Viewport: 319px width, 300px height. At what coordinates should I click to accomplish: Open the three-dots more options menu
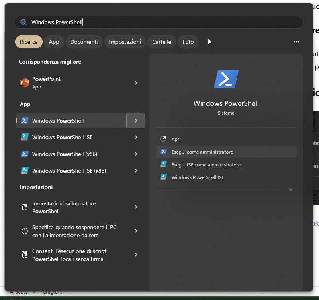coord(296,42)
